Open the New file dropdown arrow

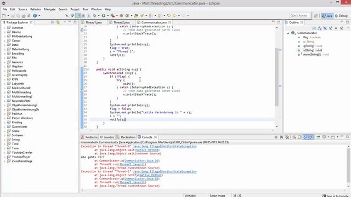pyautogui.click(x=8, y=16)
